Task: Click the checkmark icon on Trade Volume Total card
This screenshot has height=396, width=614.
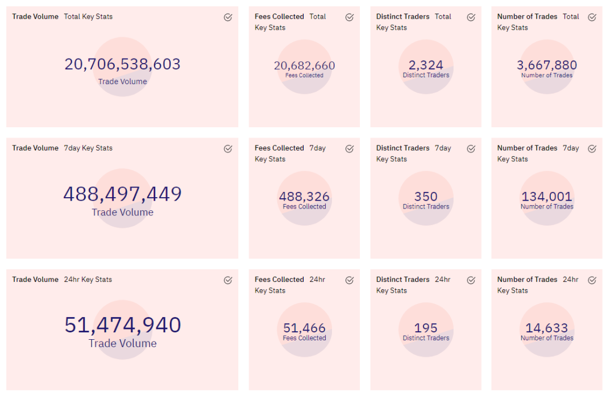Action: [x=228, y=17]
